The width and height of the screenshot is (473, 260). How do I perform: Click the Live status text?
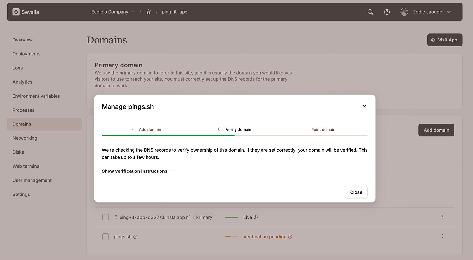click(x=248, y=217)
